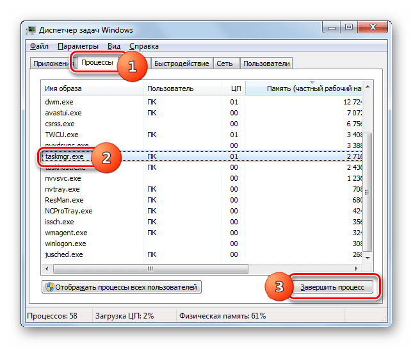
Task: Switch to the Приложения tab
Action: 51,63
